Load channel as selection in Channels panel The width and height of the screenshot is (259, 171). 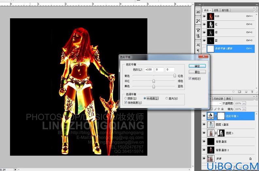coord(233,92)
